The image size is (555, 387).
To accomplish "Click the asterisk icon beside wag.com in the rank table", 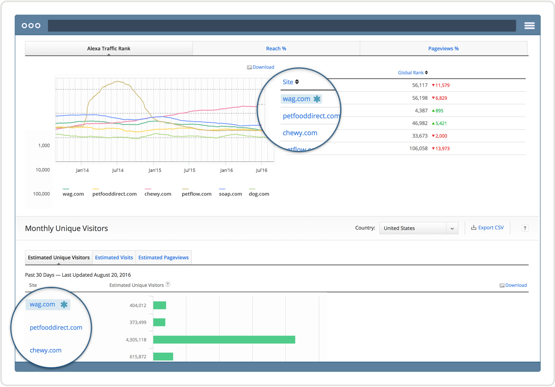I will point(317,99).
